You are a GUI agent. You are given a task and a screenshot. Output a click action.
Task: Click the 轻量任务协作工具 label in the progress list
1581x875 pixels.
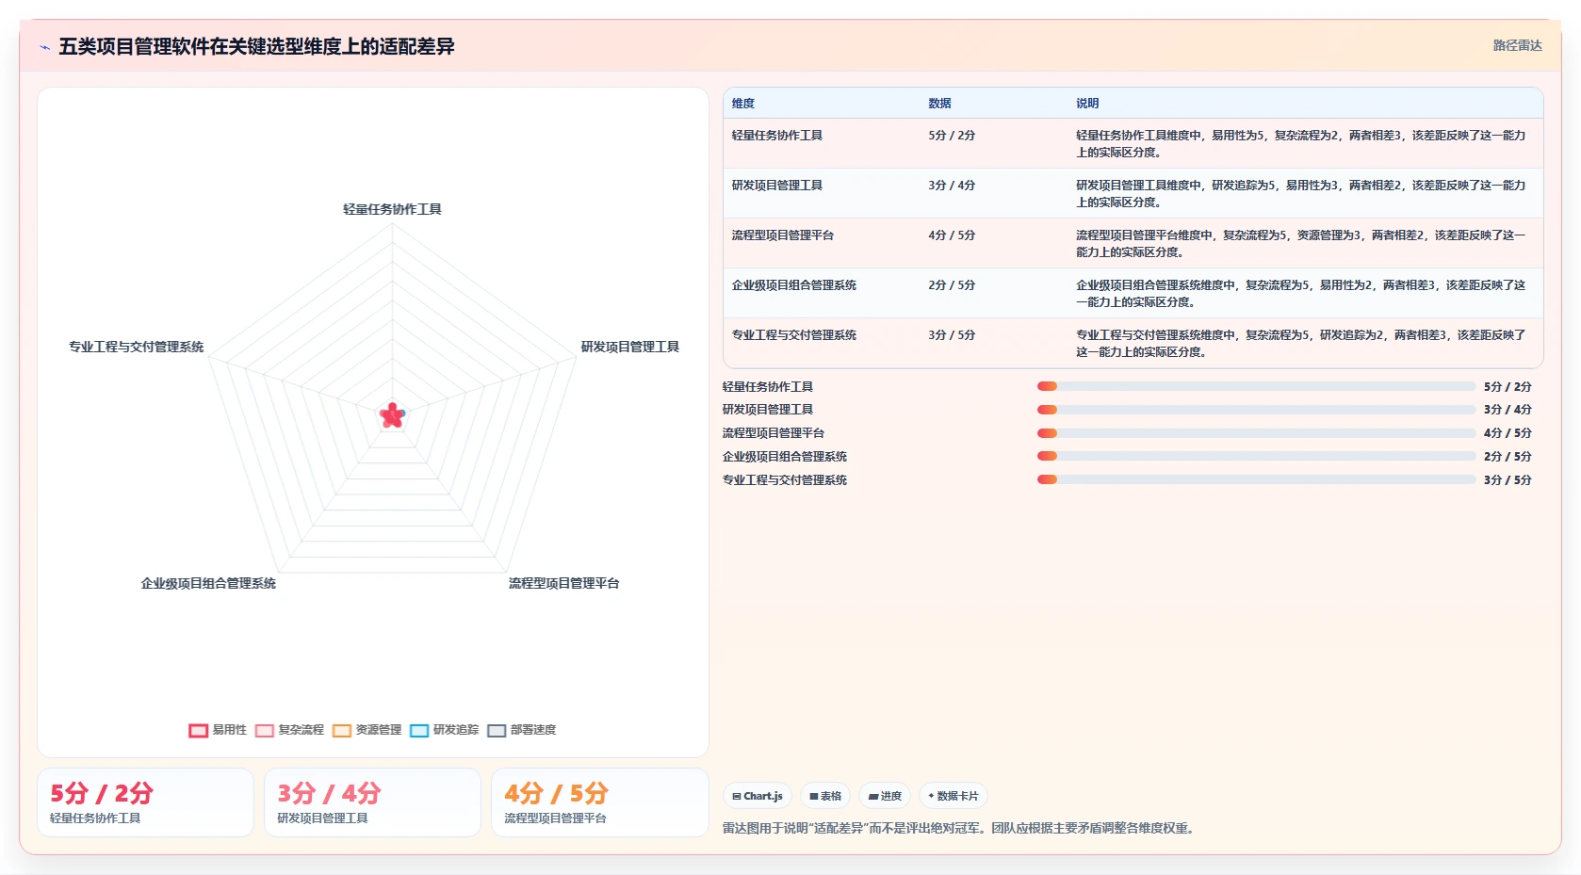(768, 387)
